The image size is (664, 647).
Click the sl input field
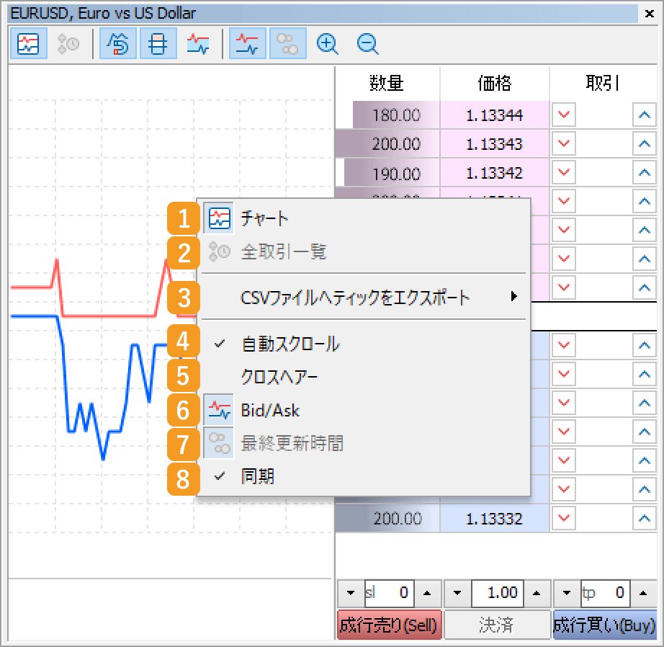click(x=389, y=593)
